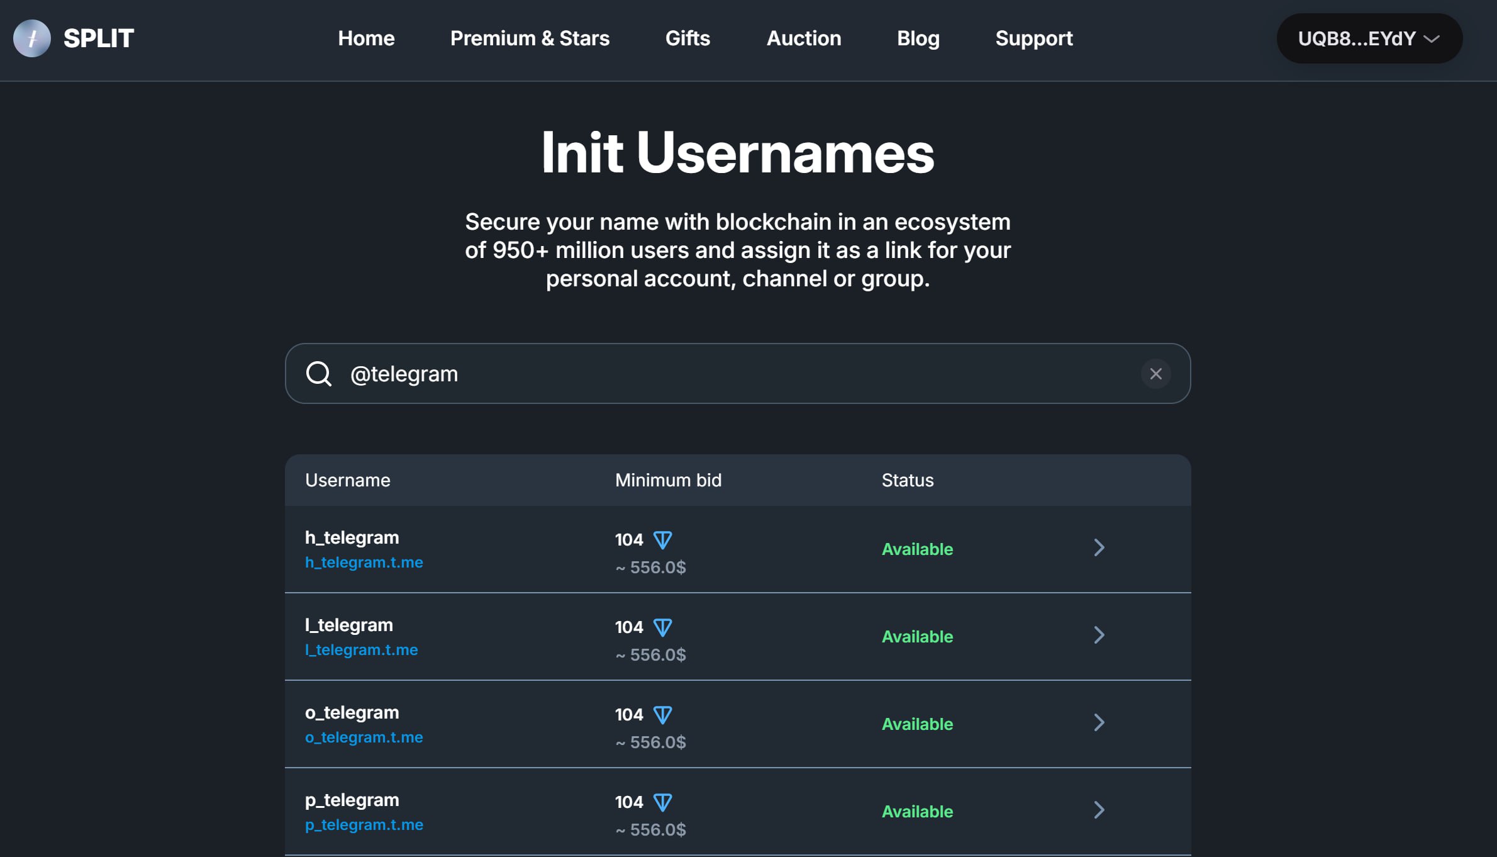The width and height of the screenshot is (1497, 857).
Task: Open the Blog page
Action: (918, 38)
